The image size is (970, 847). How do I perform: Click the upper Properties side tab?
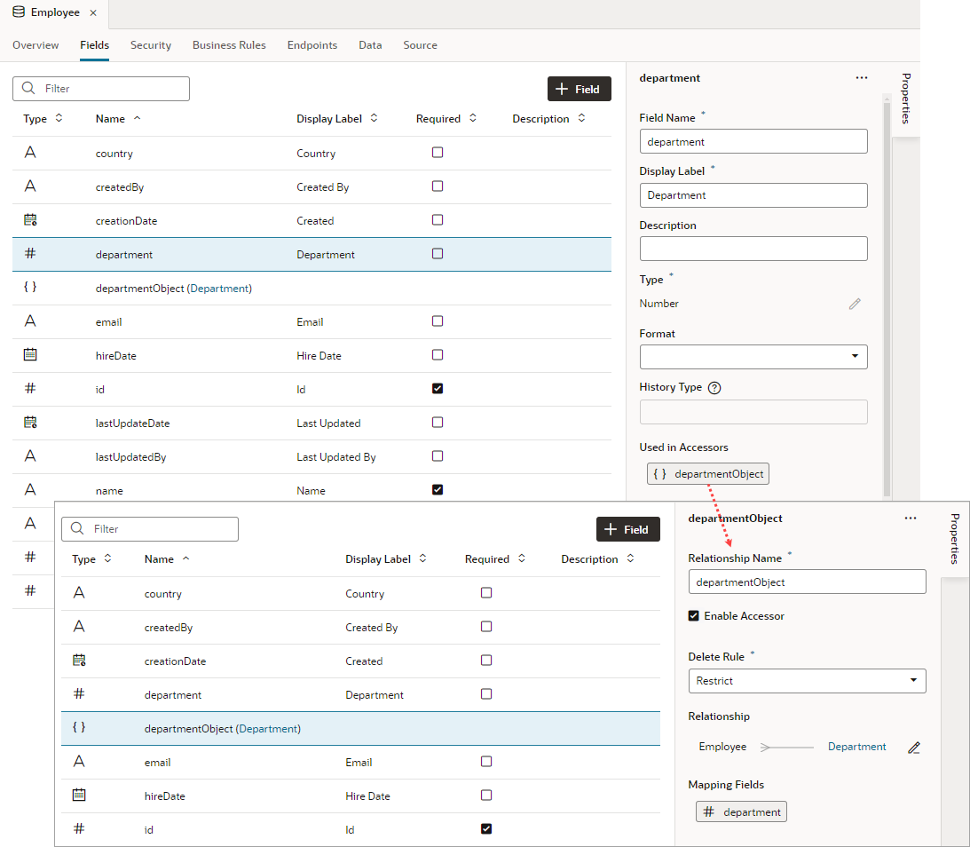[906, 98]
